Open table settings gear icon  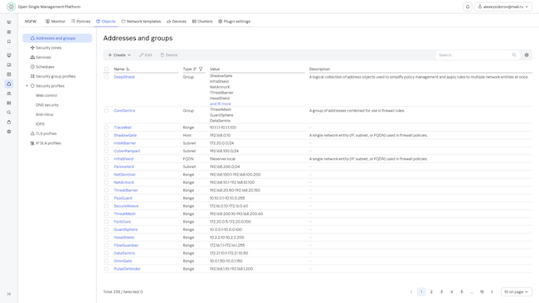click(x=527, y=55)
